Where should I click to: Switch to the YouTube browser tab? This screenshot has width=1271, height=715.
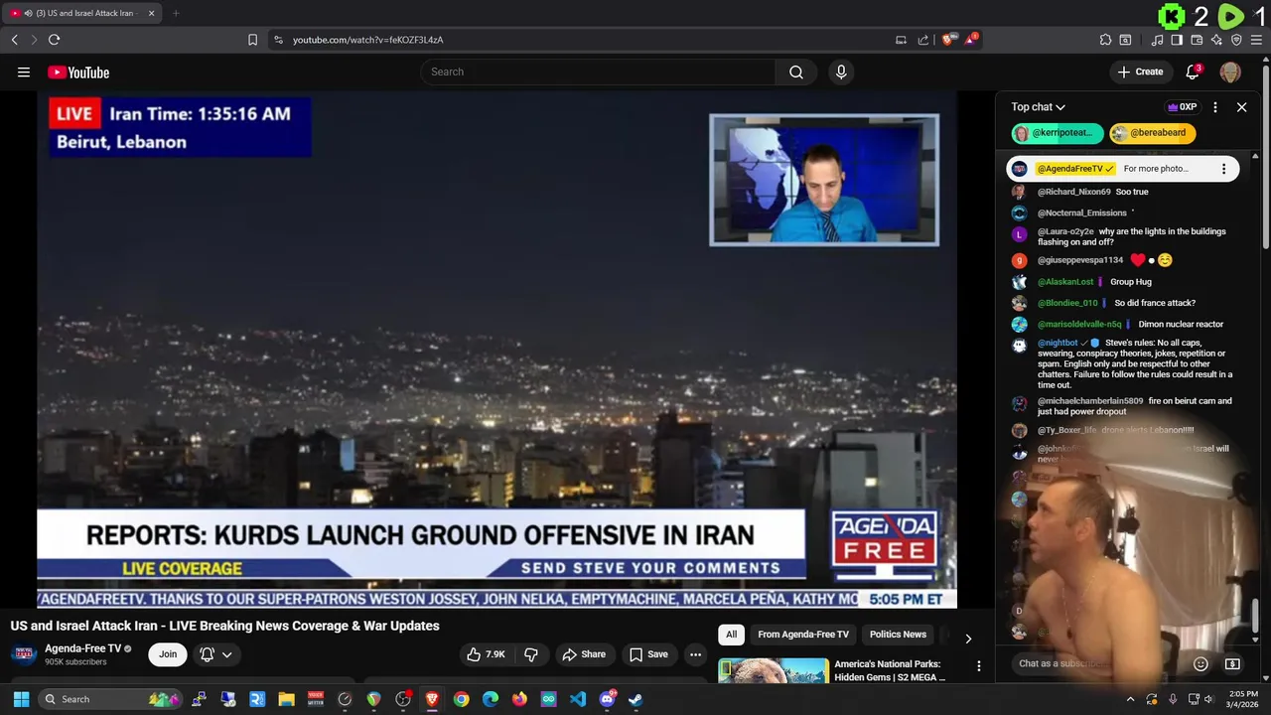point(83,13)
